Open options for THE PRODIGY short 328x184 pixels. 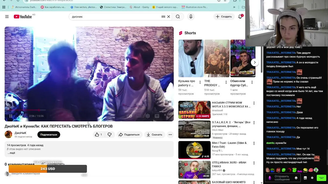pyautogui.click(x=226, y=82)
